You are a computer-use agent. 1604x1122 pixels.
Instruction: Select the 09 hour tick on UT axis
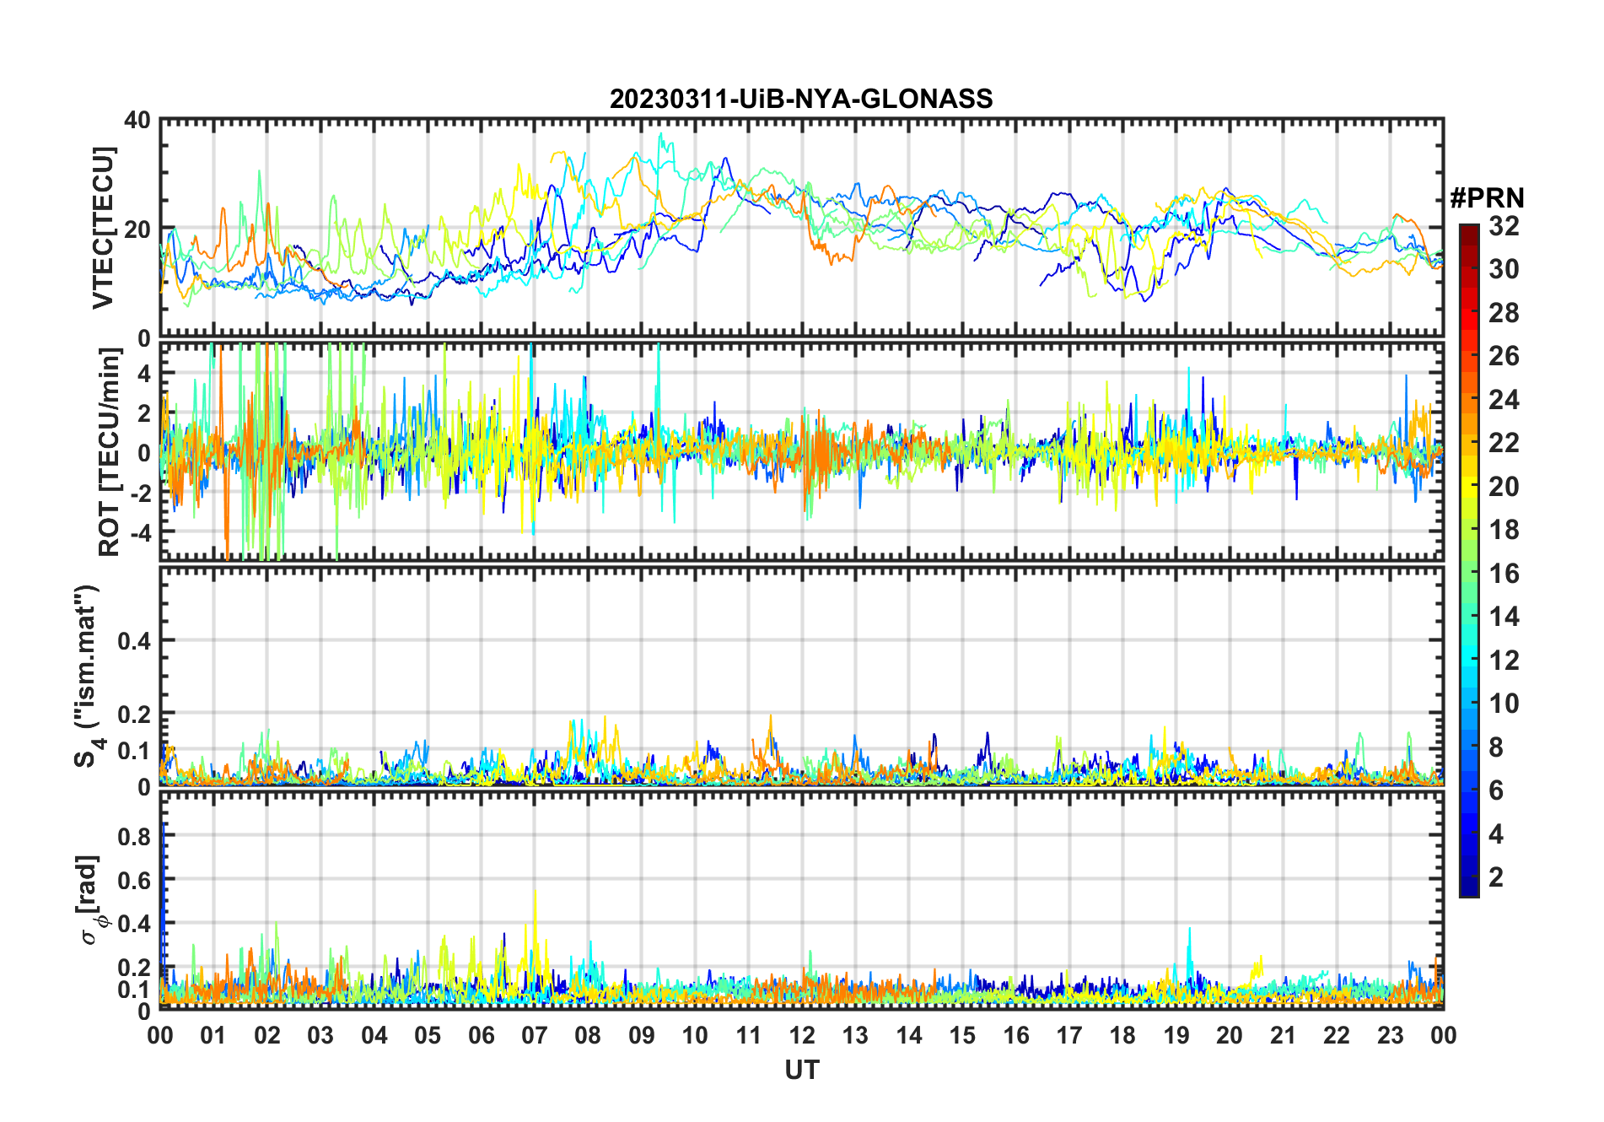(x=642, y=1036)
